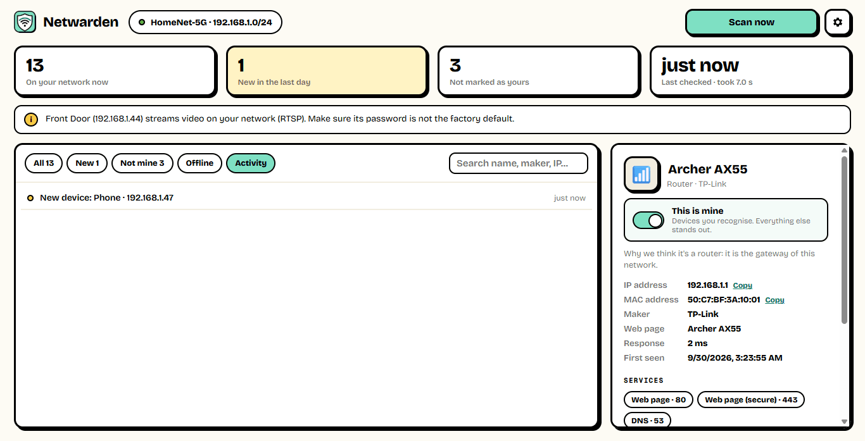Image resolution: width=865 pixels, height=441 pixels.
Task: Click the MAC value 50:C7:BF:3A:10:01
Action: [x=724, y=300]
